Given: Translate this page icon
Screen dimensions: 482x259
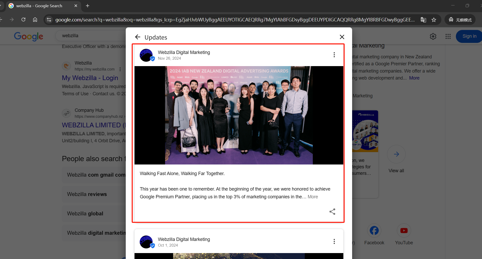Looking at the screenshot, I should (423, 20).
